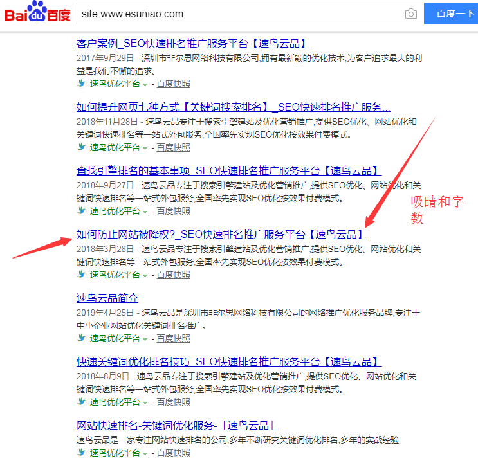Expand 速鸟优化平台 dropdown arrow under 客户案例 result

coord(145,85)
